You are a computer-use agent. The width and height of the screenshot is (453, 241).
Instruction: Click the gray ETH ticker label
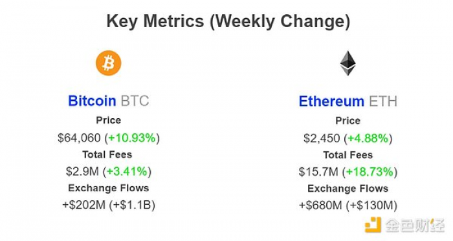pos(383,101)
